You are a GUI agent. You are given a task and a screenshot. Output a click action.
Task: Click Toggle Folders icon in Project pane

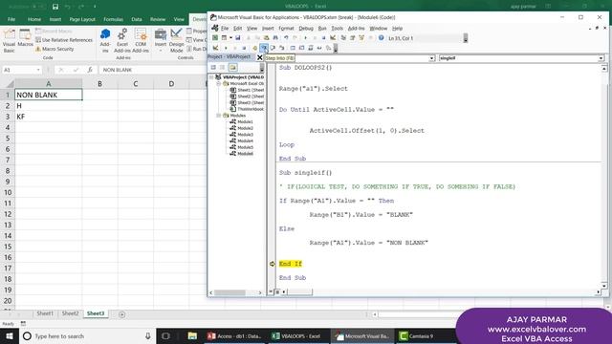[x=233, y=68]
